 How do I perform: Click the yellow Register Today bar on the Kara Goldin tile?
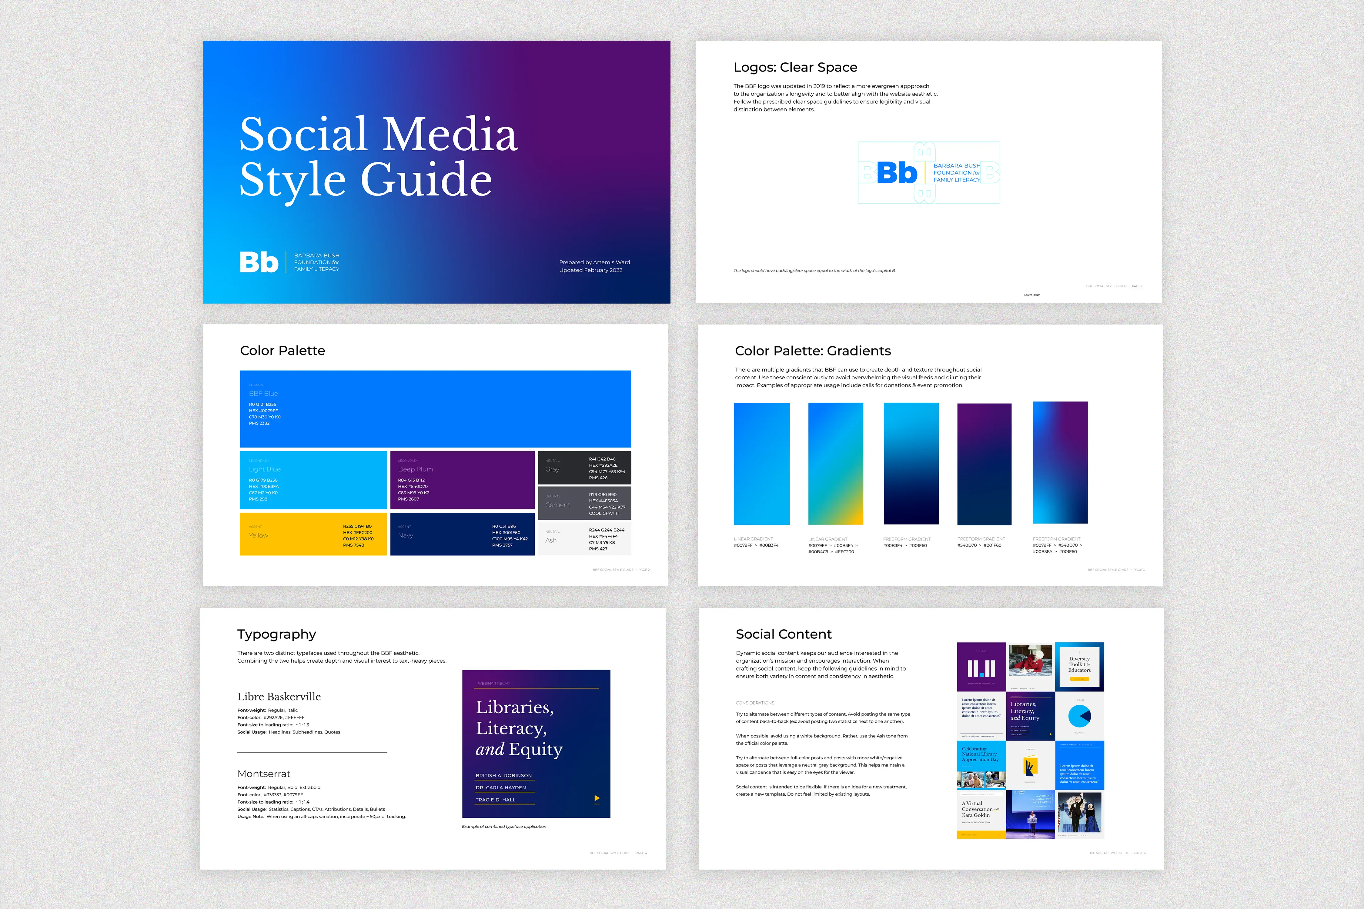pyautogui.click(x=981, y=835)
